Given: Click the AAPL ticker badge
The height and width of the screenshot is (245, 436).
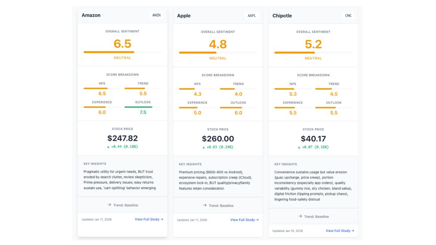Looking at the screenshot, I should [251, 16].
